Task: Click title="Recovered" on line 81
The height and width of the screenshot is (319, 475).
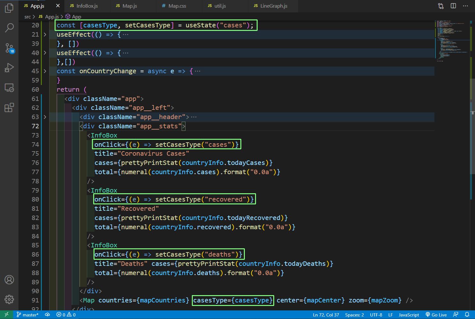Action: pos(126,209)
